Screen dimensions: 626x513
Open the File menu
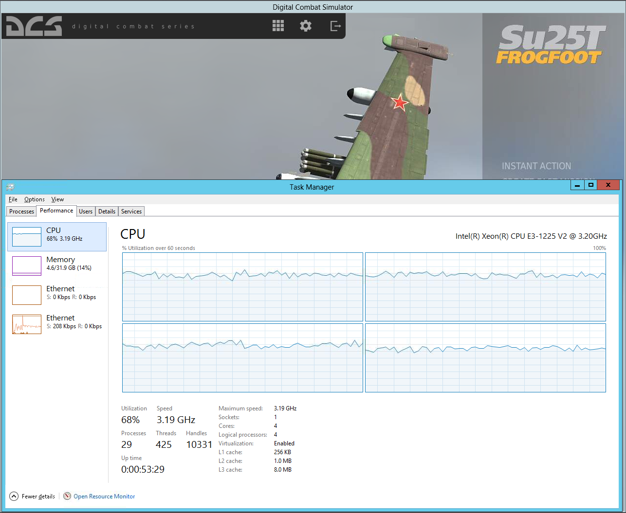13,199
